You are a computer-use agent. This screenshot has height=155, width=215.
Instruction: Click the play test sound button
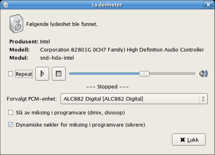tap(42, 74)
